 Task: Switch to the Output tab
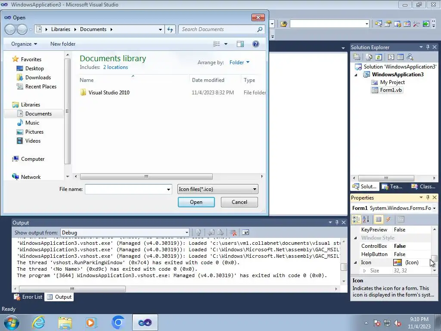59,297
